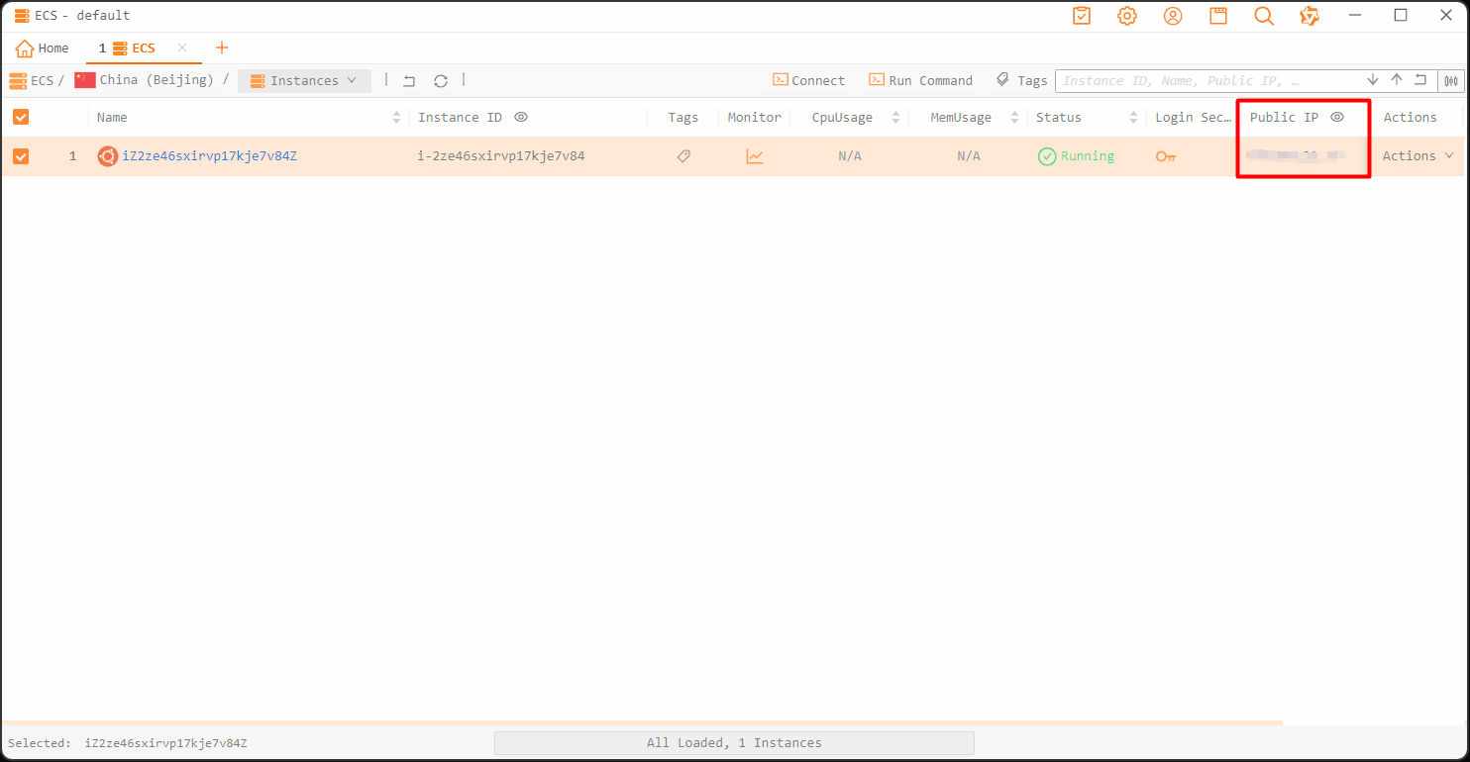This screenshot has height=762, width=1470.
Task: Click the Actions column header
Action: pos(1411,118)
